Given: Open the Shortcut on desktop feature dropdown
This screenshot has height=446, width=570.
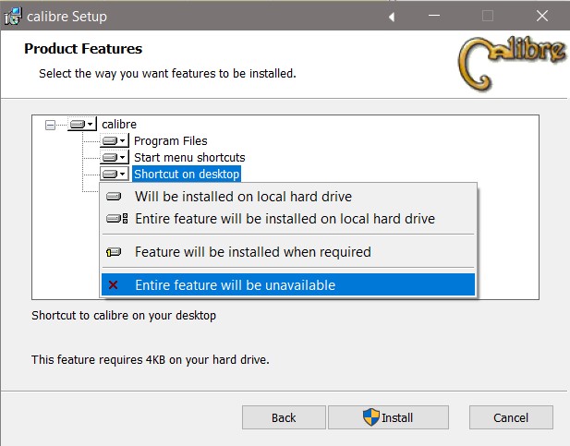Looking at the screenshot, I should click(x=115, y=175).
